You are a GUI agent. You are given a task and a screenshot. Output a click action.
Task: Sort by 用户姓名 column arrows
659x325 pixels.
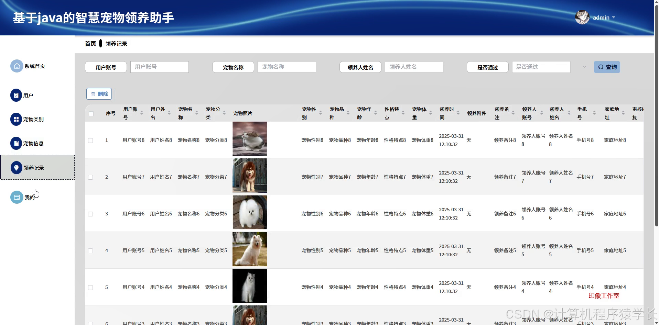169,113
